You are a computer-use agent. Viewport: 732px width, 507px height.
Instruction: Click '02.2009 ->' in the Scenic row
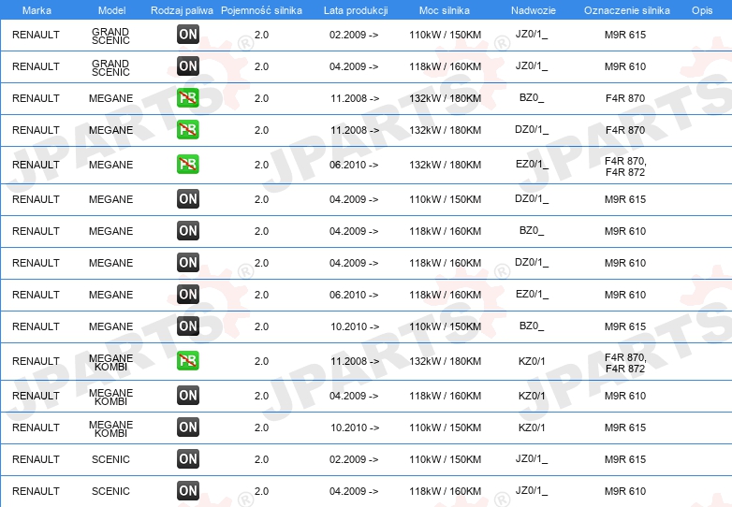(354, 459)
